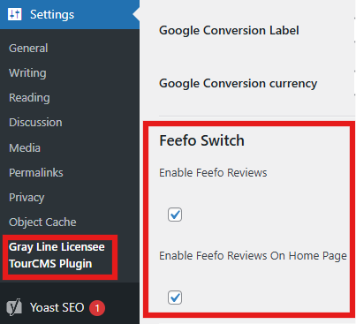Click the Yoast SEO logo icon
356x324 pixels.
pos(14,307)
